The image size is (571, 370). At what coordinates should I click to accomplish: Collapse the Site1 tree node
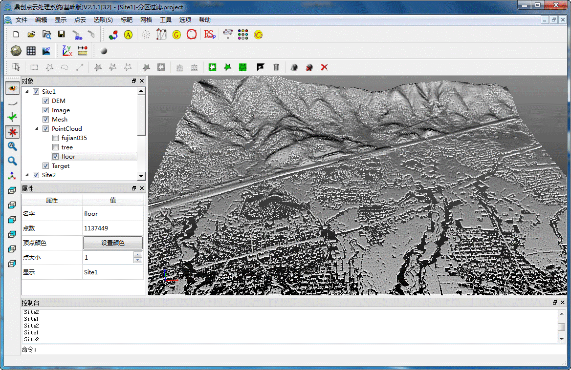coord(27,92)
